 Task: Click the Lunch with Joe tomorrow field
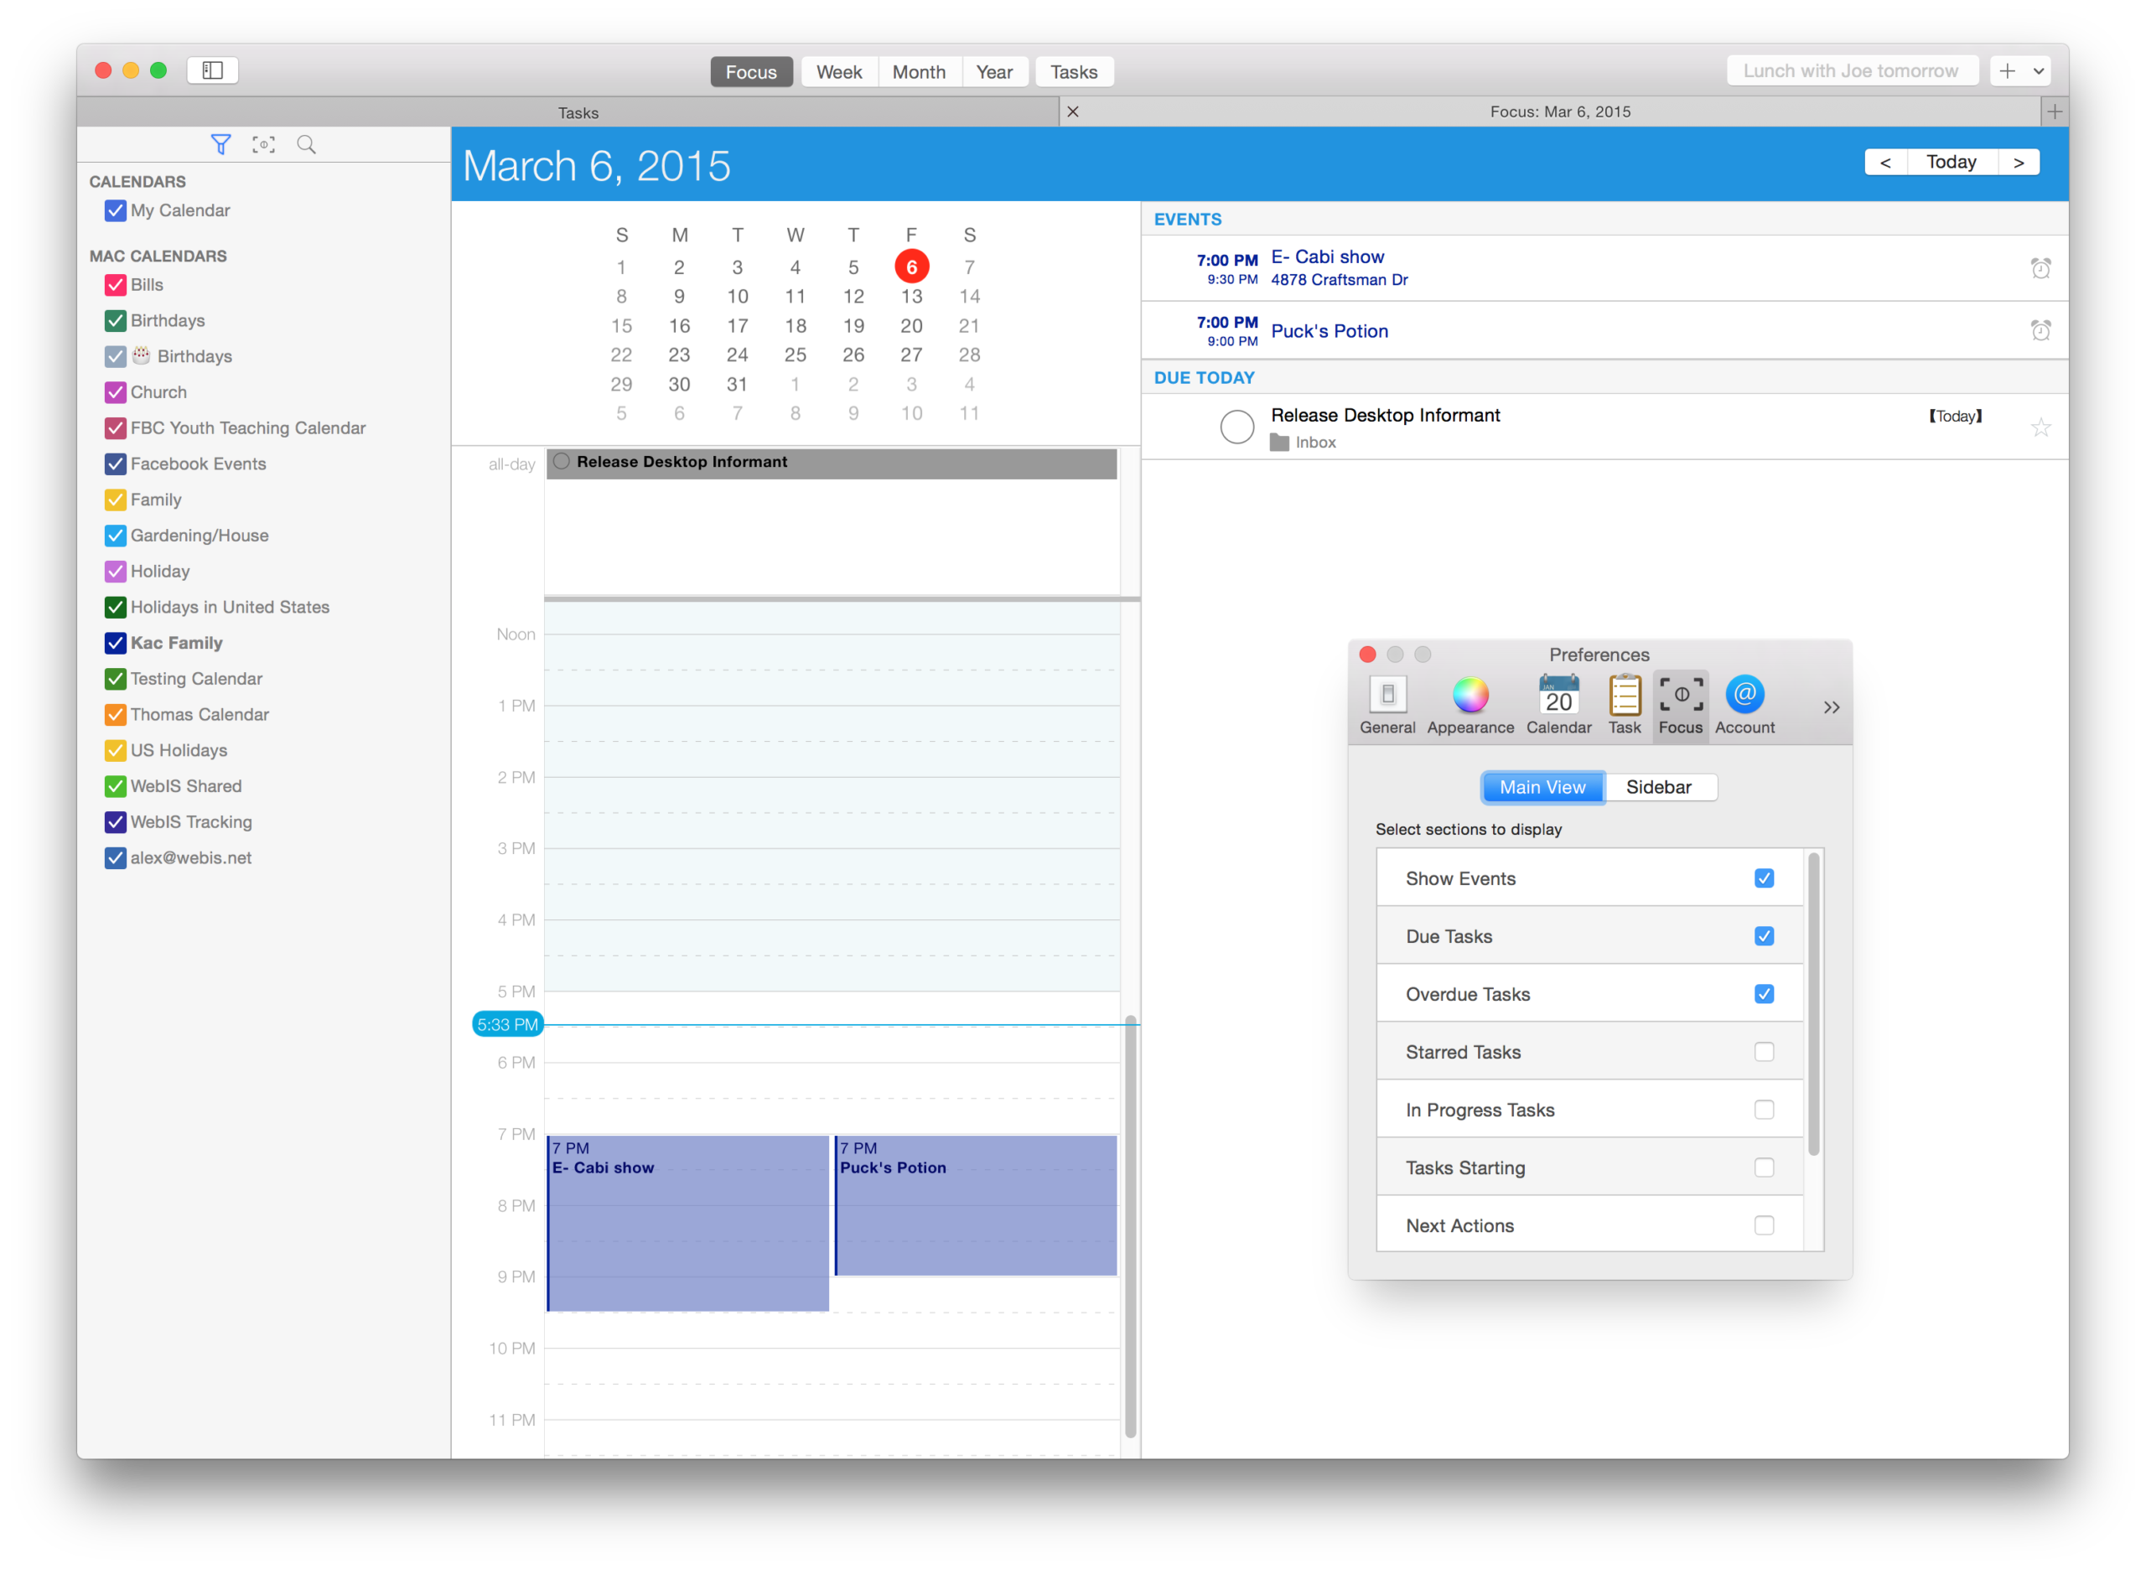pyautogui.click(x=1851, y=71)
